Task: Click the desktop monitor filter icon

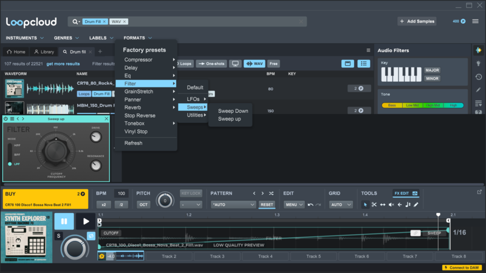Action: pyautogui.click(x=235, y=64)
